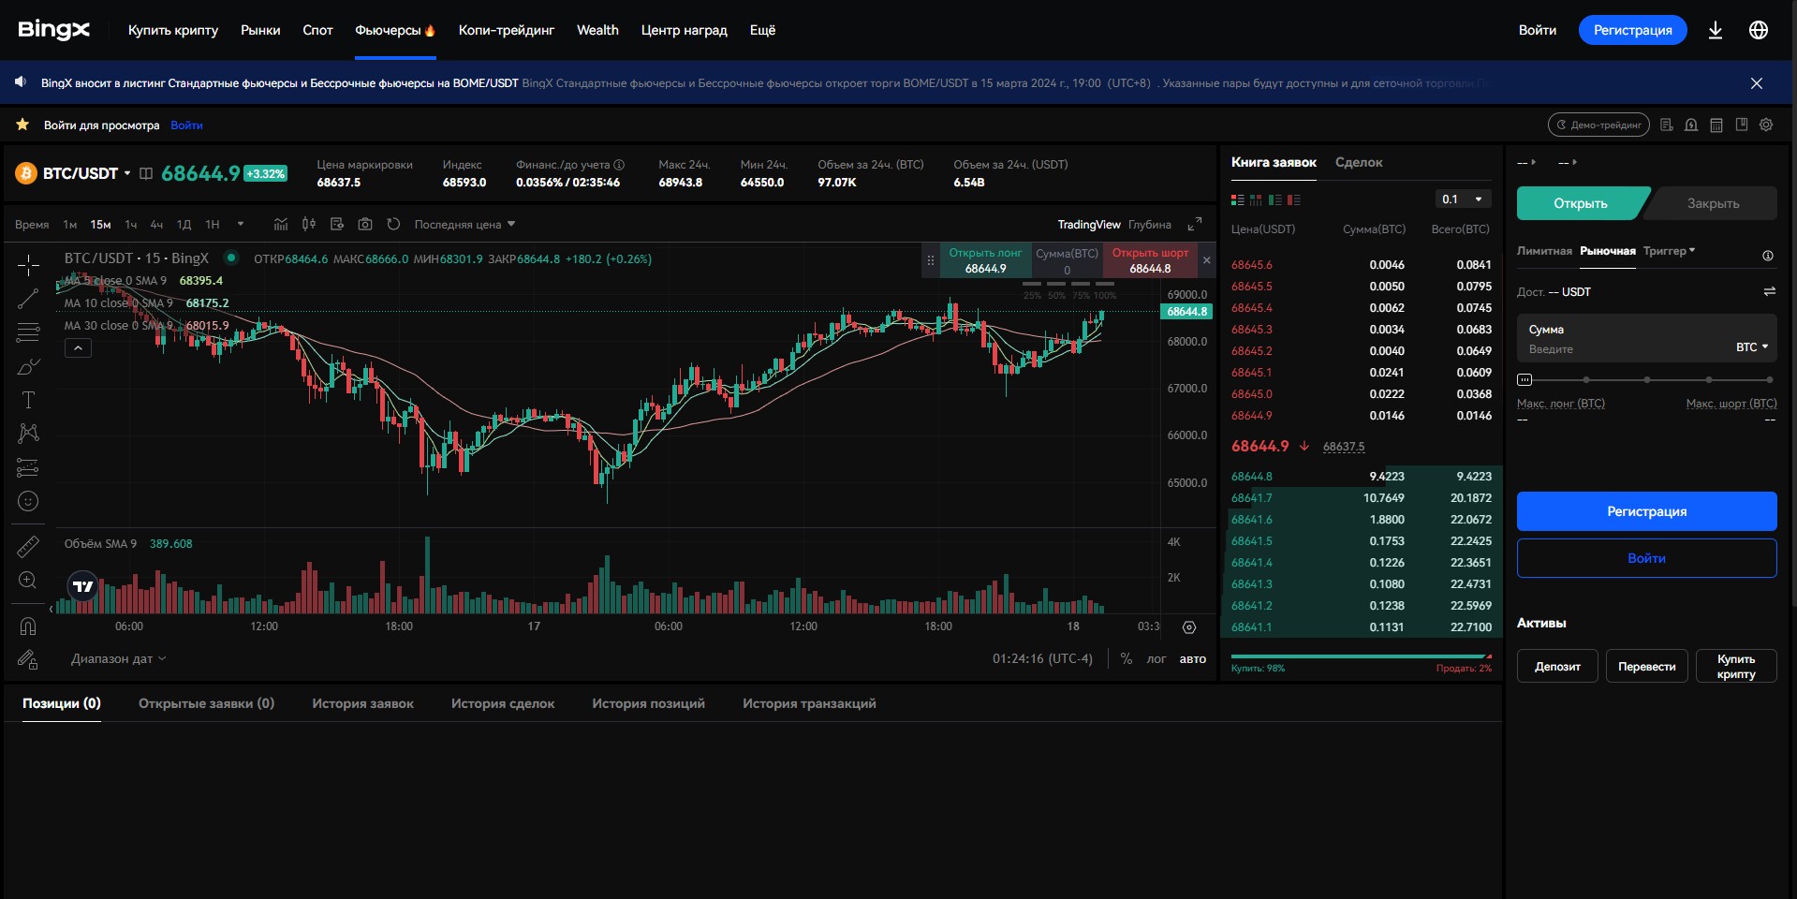Screen dimensions: 1797x899
Task: Add BTC/USDT to favorites star
Action: [x=23, y=125]
